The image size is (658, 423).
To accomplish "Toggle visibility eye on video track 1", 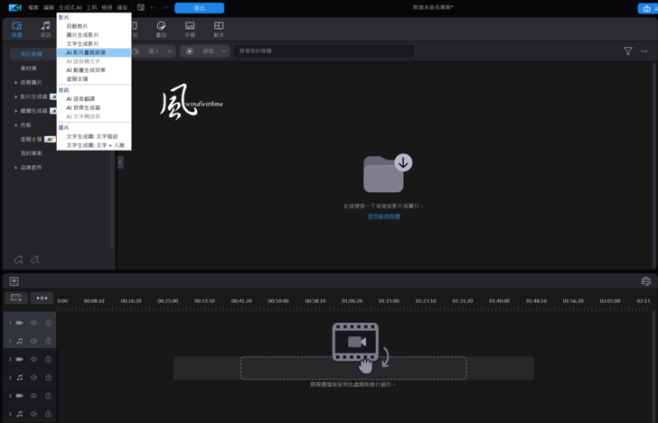I will click(34, 323).
